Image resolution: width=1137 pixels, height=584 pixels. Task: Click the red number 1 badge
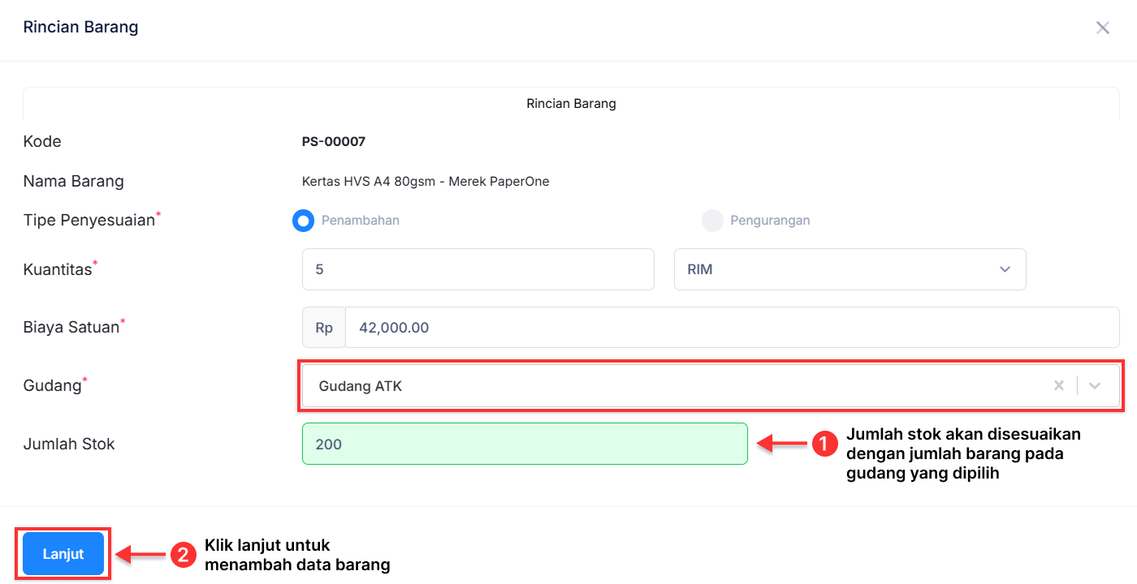pos(824,444)
